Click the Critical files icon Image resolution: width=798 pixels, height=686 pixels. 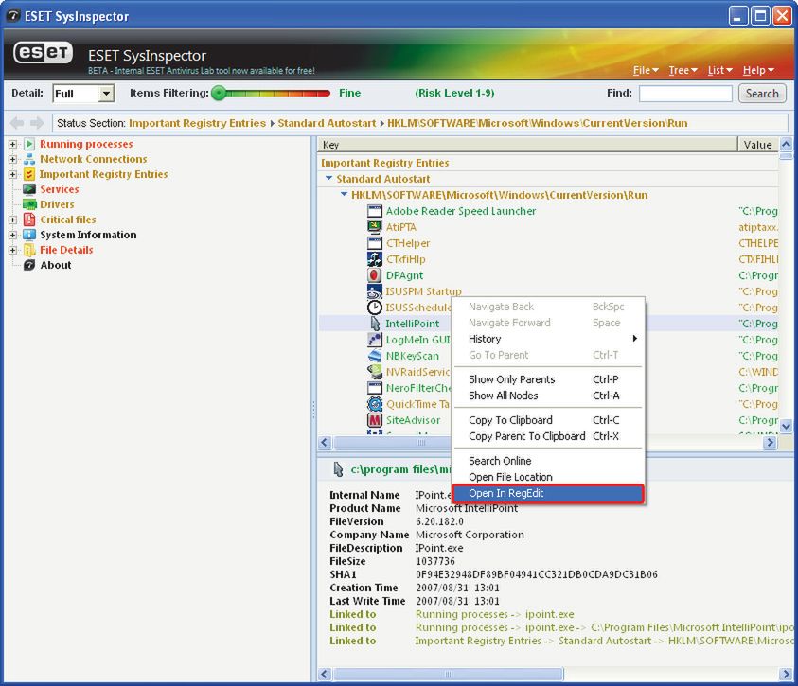[x=29, y=220]
